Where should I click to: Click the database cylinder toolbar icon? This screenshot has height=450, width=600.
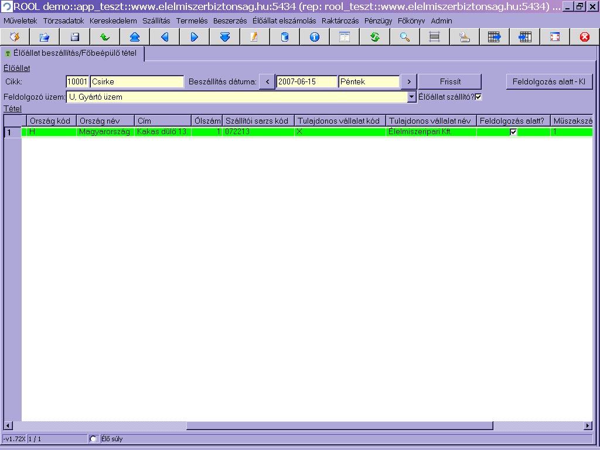(x=285, y=37)
